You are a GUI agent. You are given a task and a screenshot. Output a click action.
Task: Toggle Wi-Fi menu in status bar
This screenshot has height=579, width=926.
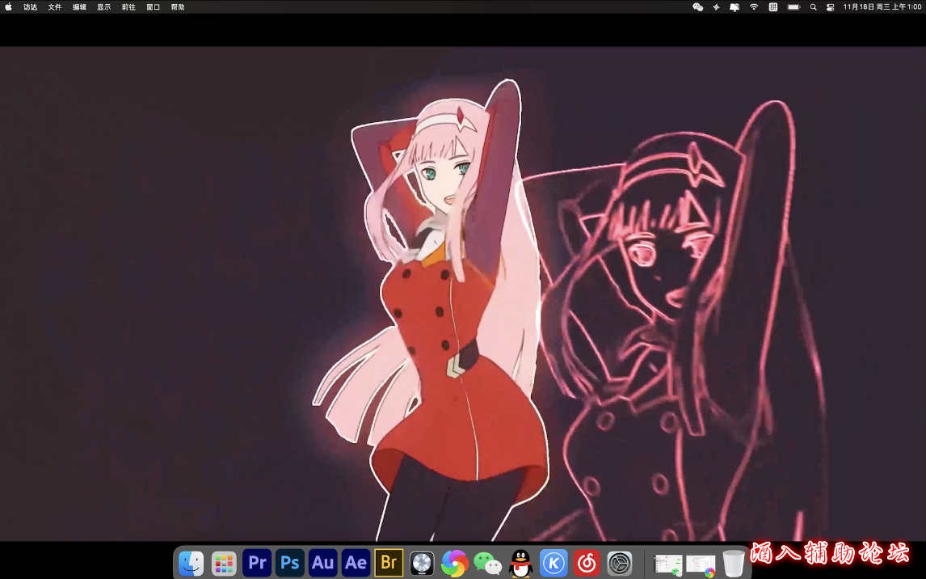pos(754,6)
